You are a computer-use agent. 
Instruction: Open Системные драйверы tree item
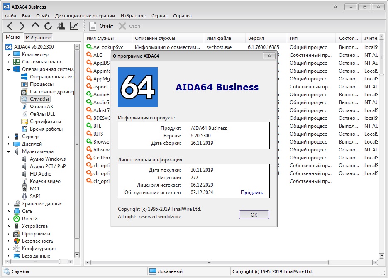pos(47,92)
